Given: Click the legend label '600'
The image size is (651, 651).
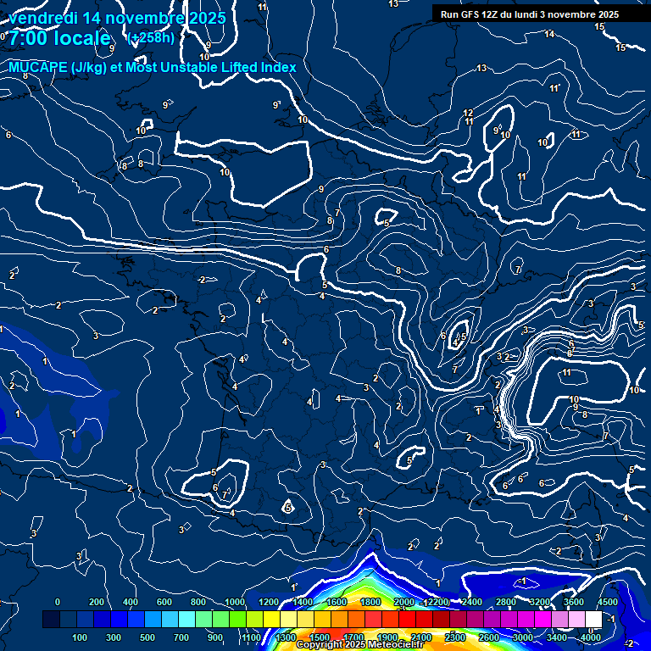Looking at the screenshot, I should pyautogui.click(x=164, y=602).
